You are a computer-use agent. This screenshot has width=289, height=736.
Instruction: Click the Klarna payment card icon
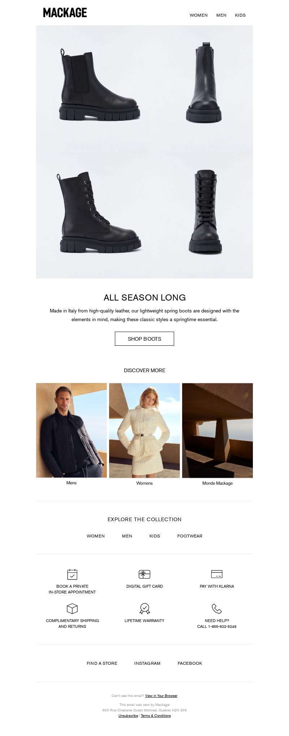[x=217, y=574]
